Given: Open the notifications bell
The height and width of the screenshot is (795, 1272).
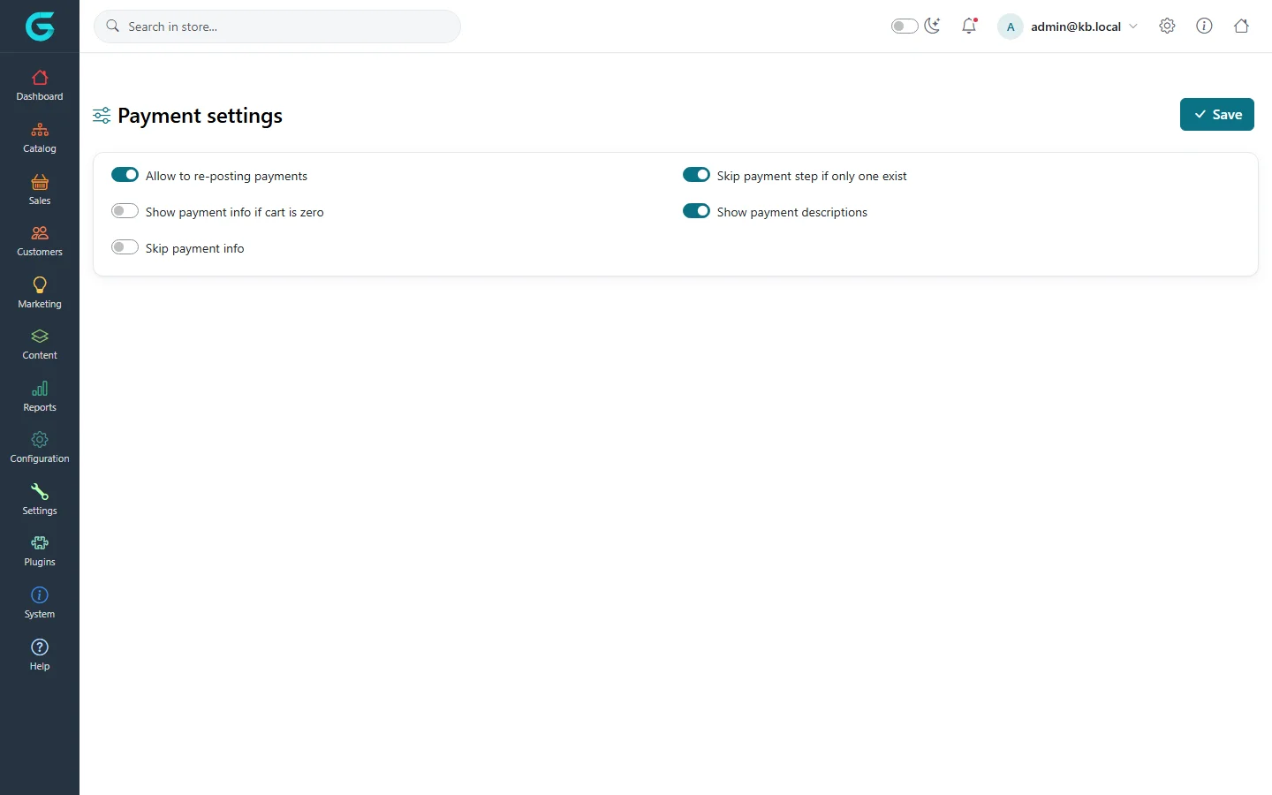Looking at the screenshot, I should (x=969, y=26).
